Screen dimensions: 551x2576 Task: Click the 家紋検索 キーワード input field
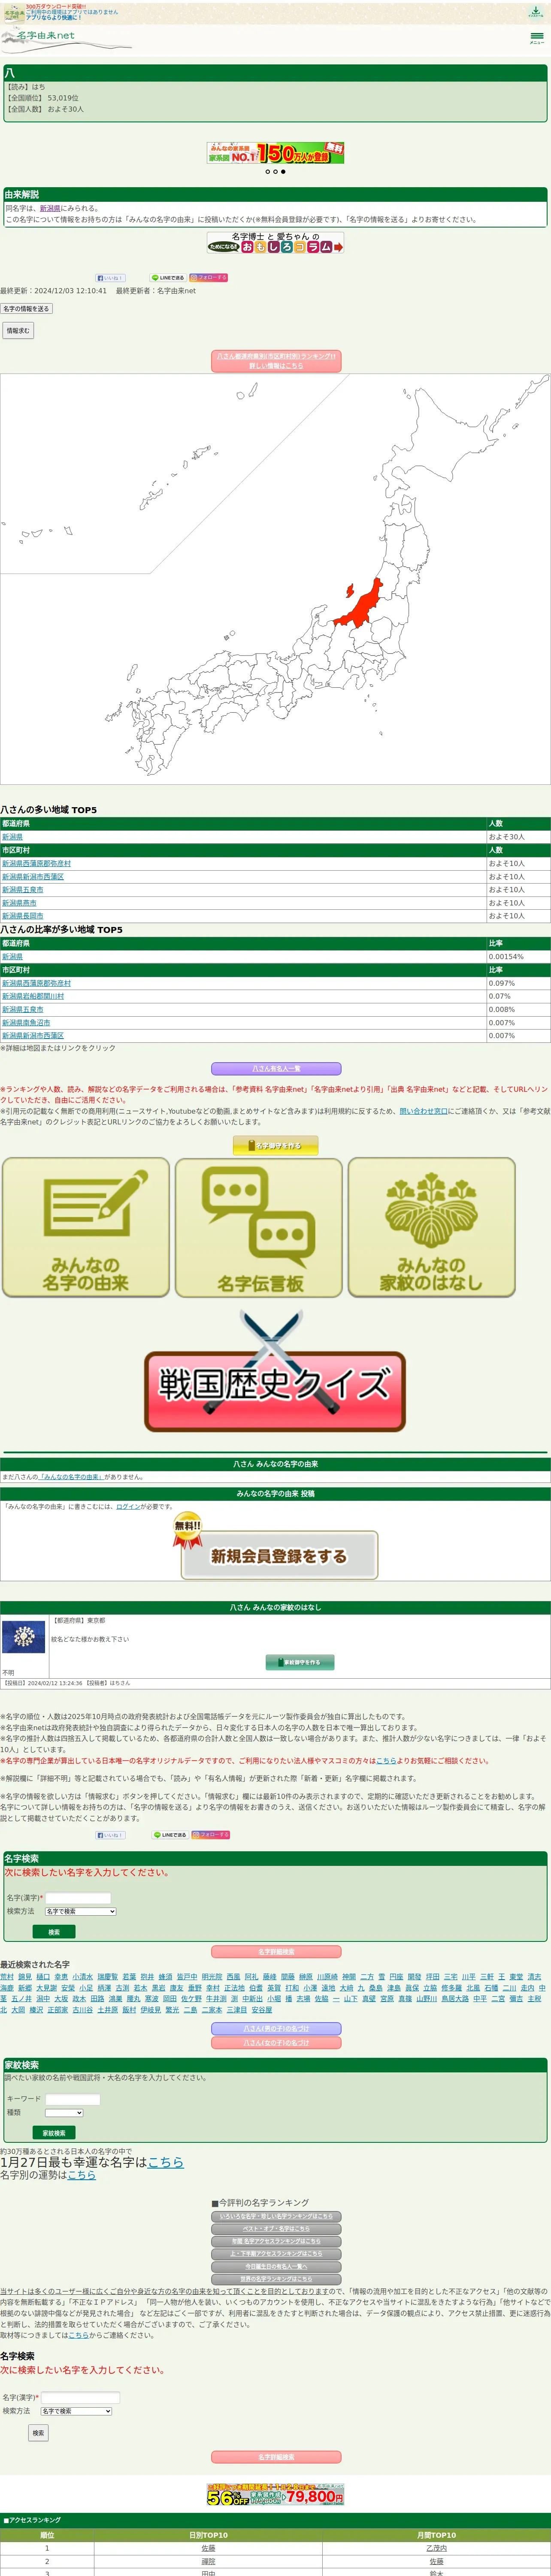coord(73,2099)
